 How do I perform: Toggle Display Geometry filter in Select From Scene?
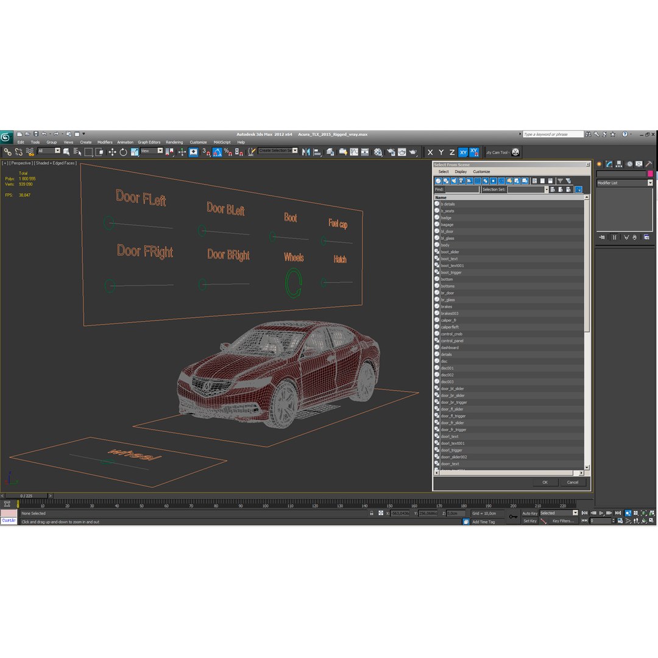(x=438, y=181)
